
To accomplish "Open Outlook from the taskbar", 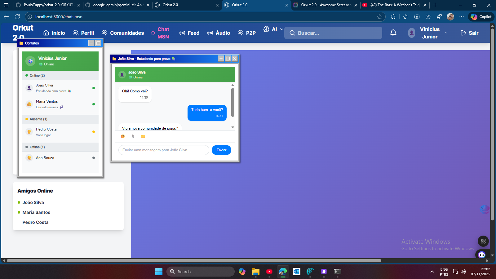I will pos(297,272).
